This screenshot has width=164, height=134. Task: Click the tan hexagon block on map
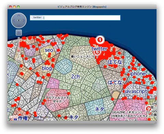116,95
